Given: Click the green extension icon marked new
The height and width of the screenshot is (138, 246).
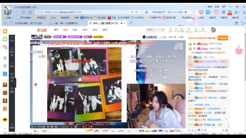Looking at the screenshot, I should click(x=230, y=13).
